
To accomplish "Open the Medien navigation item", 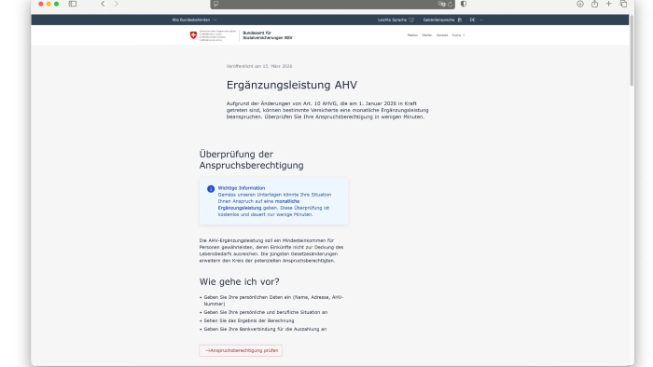I will coord(412,35).
